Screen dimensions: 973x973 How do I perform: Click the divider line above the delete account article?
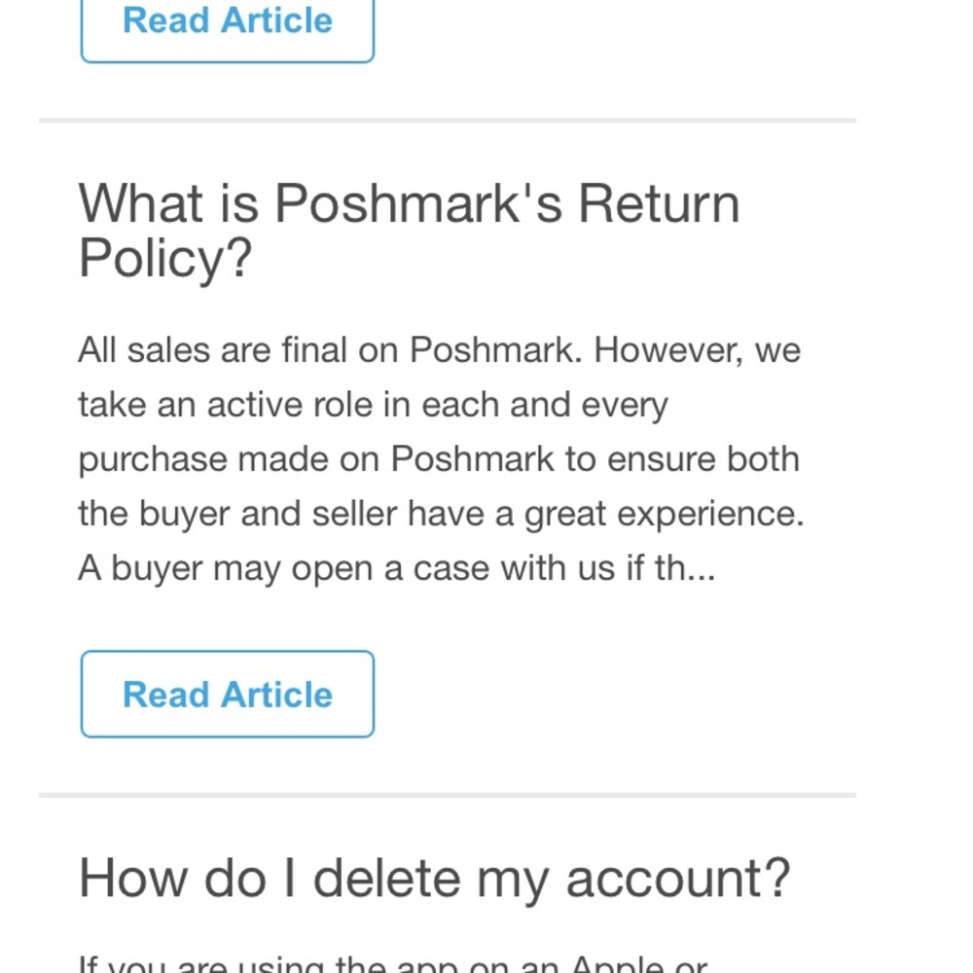tap(448, 795)
